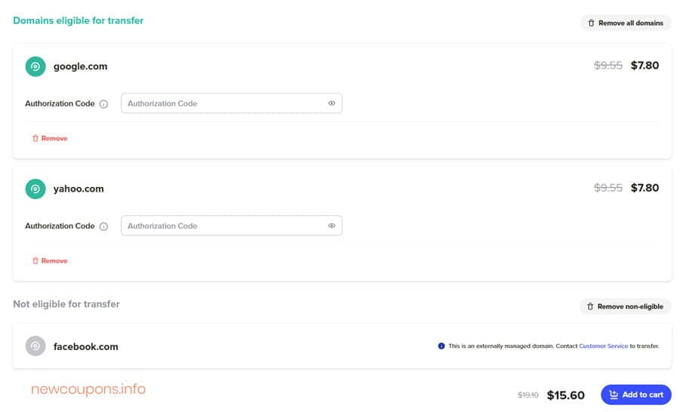Image resolution: width=680 pixels, height=412 pixels.
Task: Click Remove non-eligible button
Action: 626,306
